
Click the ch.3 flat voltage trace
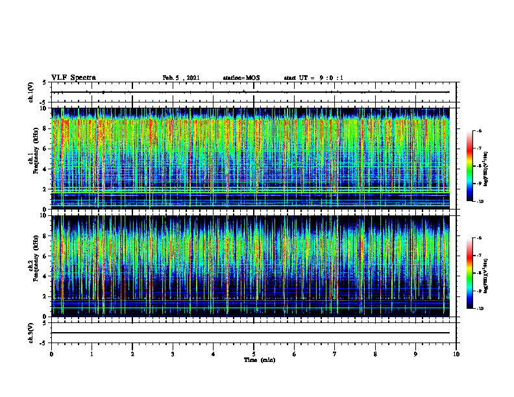[251, 333]
